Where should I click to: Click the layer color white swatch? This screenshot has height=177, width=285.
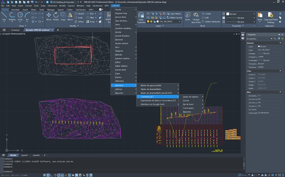[157, 22]
